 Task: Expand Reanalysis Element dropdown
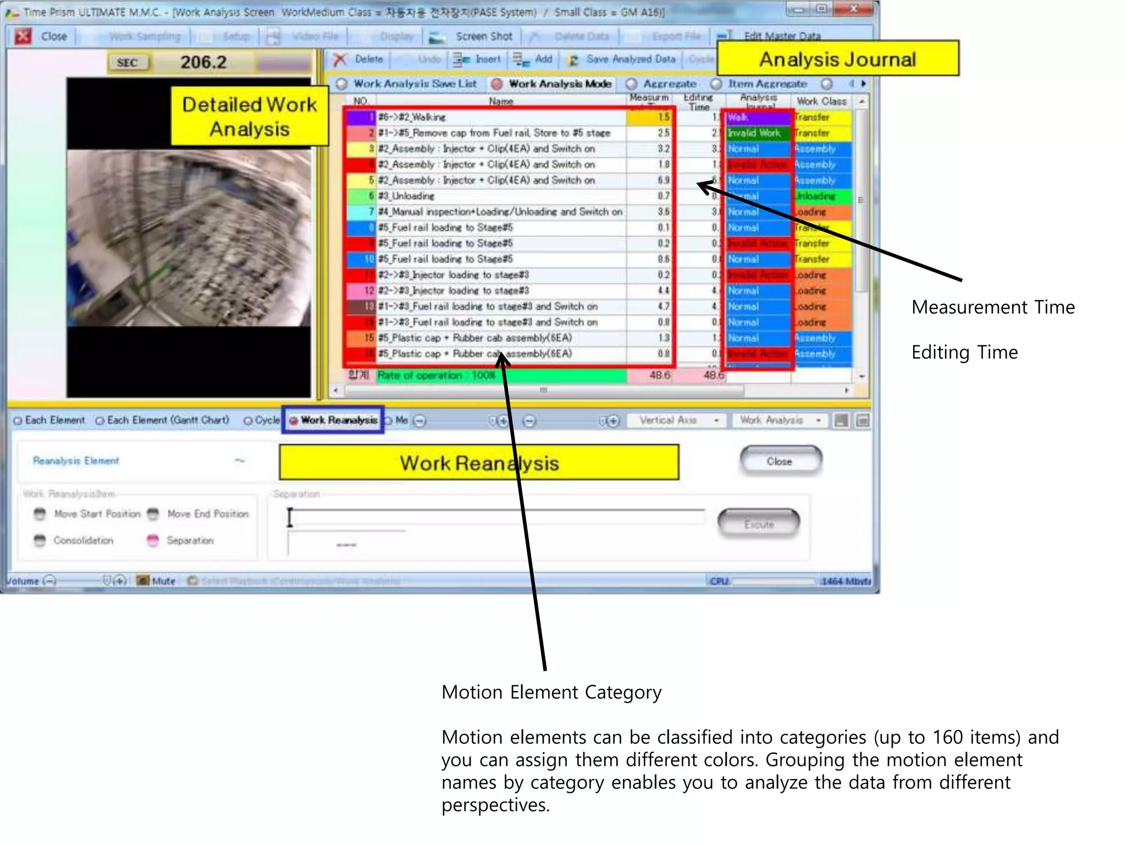coord(240,461)
